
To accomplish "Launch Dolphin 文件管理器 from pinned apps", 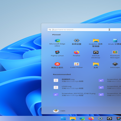I will [x=96, y=43].
